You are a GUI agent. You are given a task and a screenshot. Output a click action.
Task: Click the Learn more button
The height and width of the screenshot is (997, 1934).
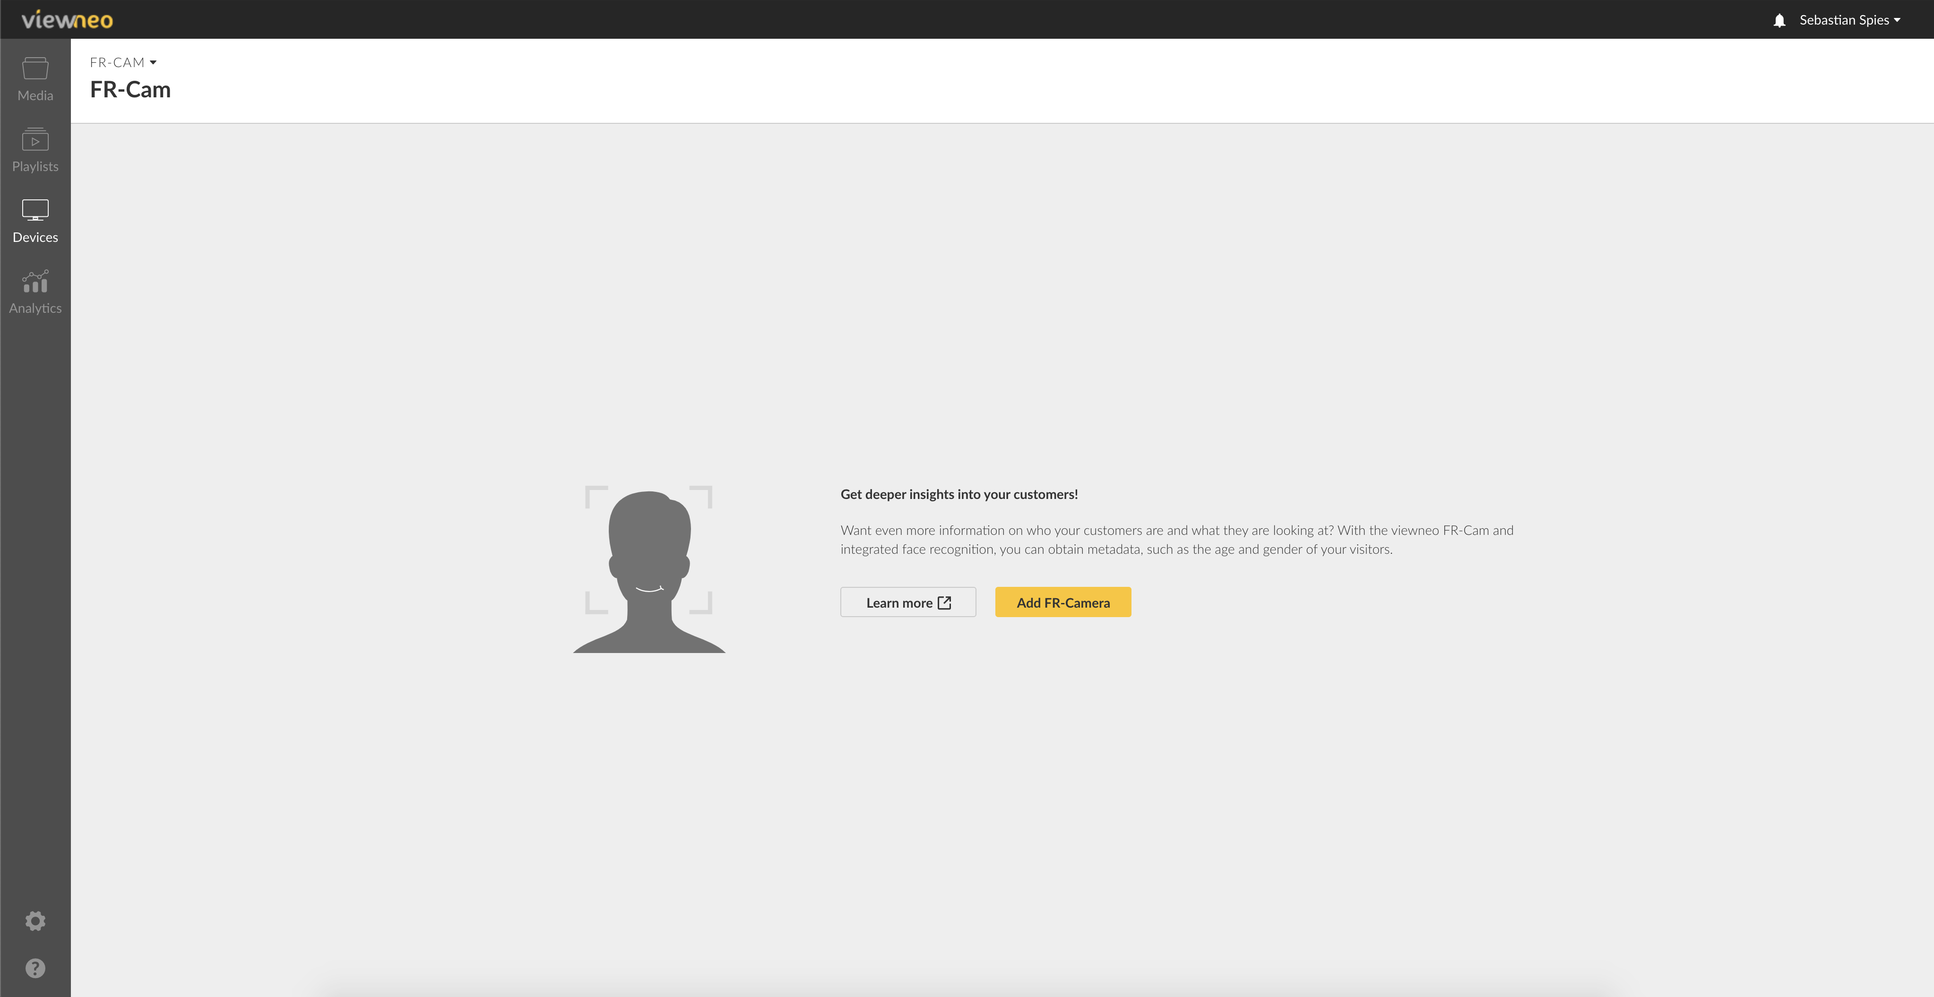pyautogui.click(x=908, y=602)
